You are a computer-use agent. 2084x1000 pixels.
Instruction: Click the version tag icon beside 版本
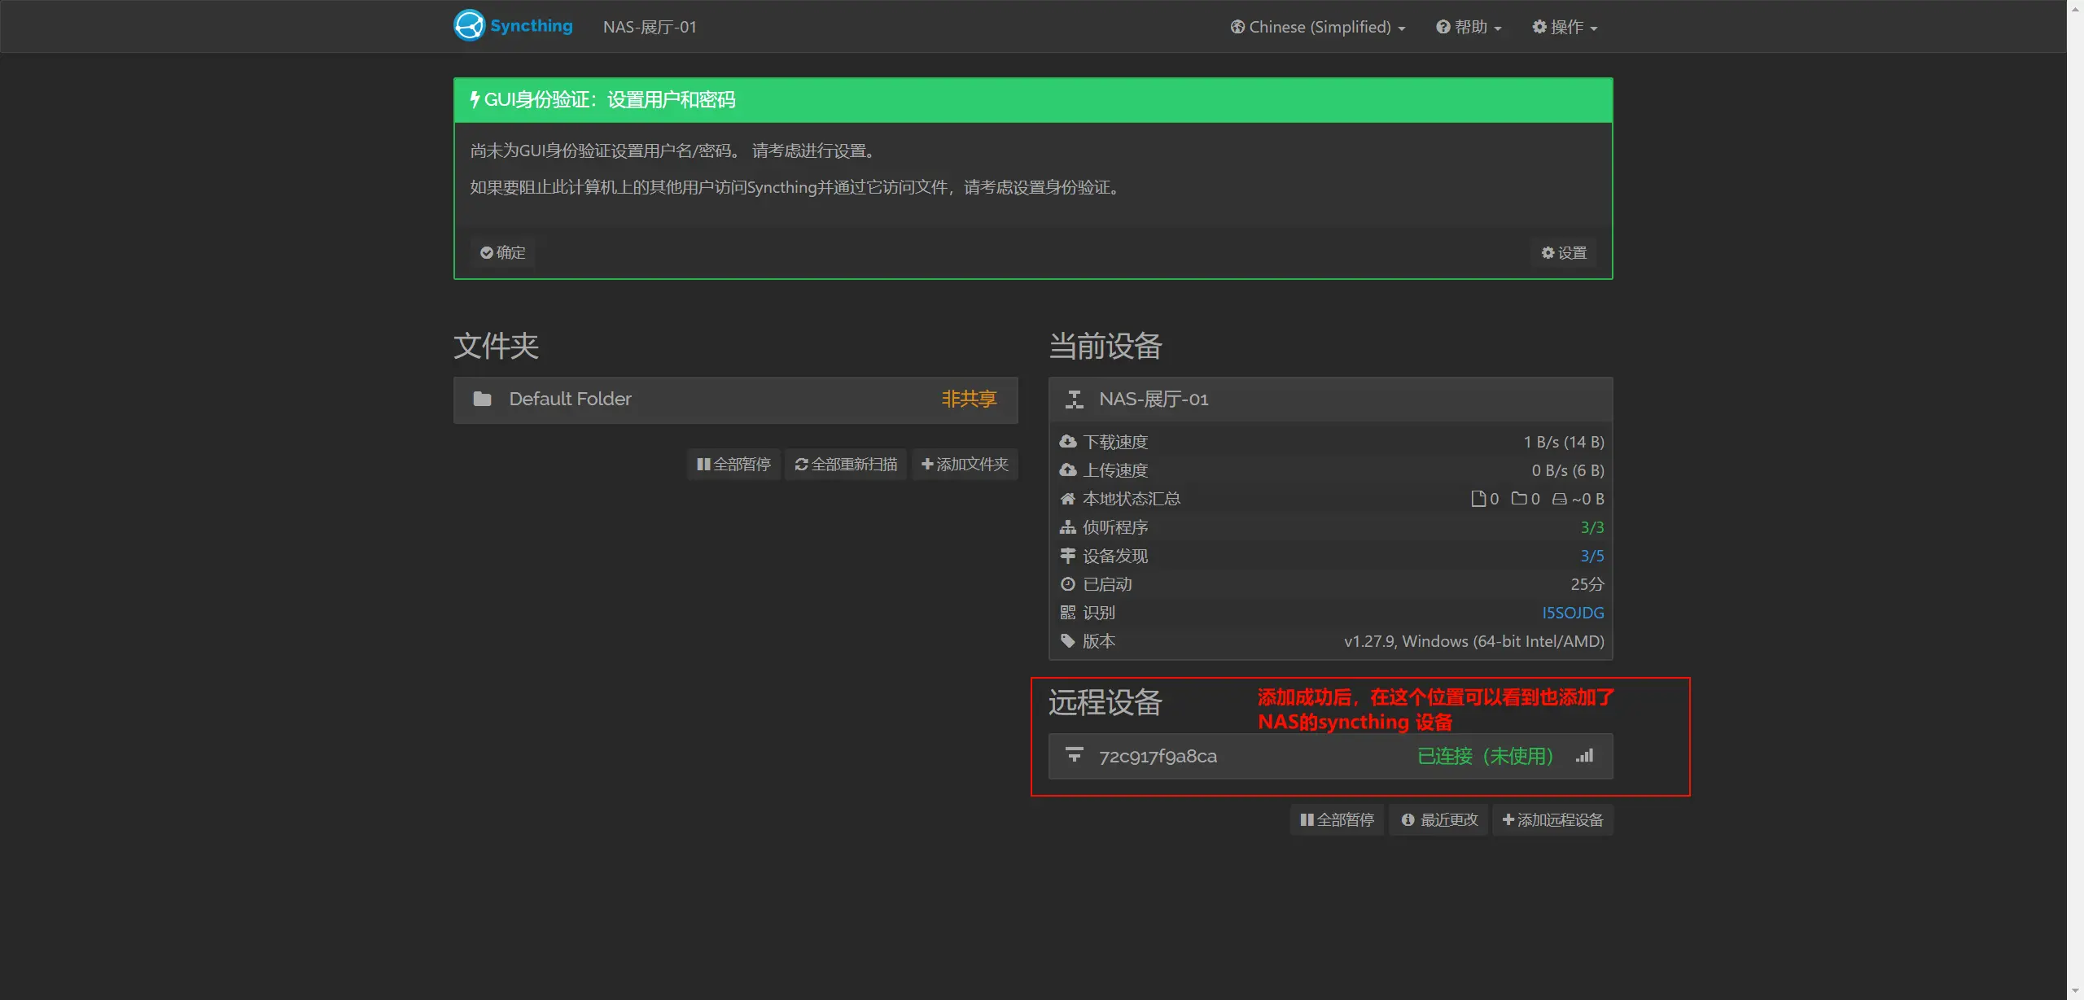pos(1068,641)
